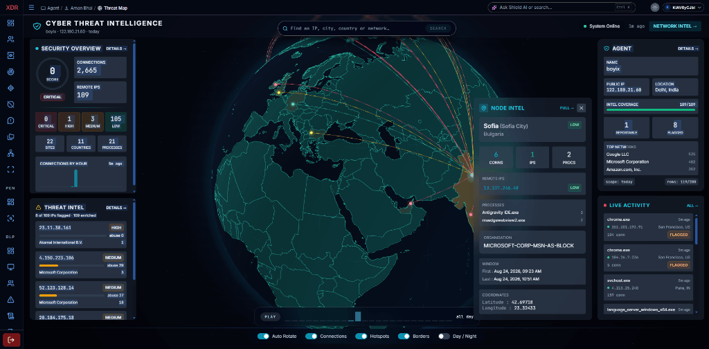Click the Node Intel location pin icon
Viewport: 709px width, 349px height.
pyautogui.click(x=485, y=108)
